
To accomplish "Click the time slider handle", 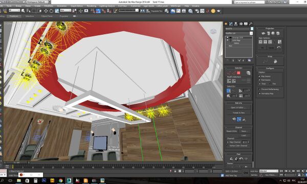I will pos(16,163).
